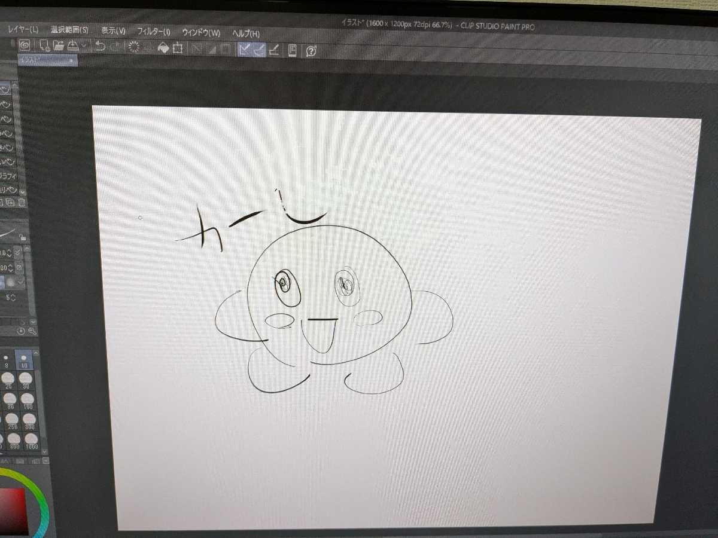Select brush size 30 preset
The width and height of the screenshot is (718, 538).
coord(26,380)
